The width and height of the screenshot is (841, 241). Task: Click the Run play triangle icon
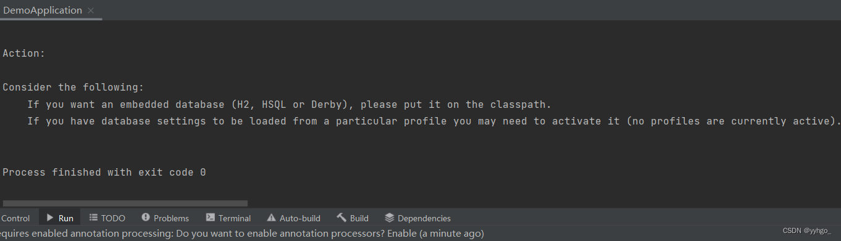point(50,218)
